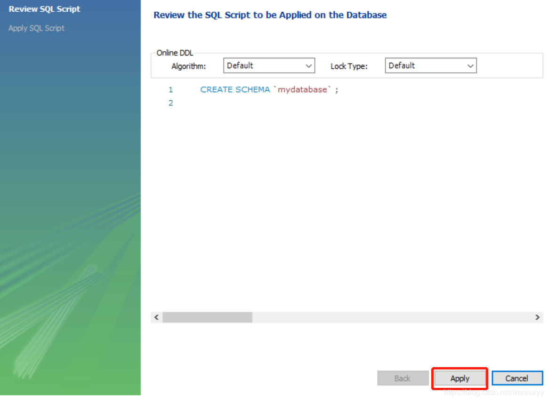The height and width of the screenshot is (401, 548).
Task: Click line number 2 in editor
Action: click(x=170, y=103)
